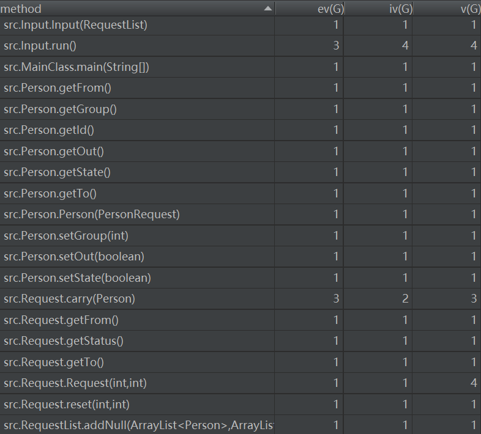Select row src.Request.Request(int,int)

240,383
